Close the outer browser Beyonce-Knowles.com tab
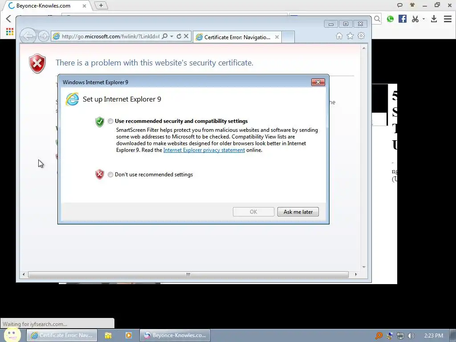The width and height of the screenshot is (456, 342). click(84, 6)
